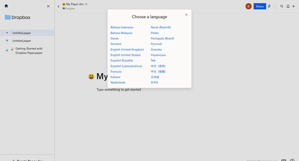Open notifications bell
Image resolution: width=299 pixels, height=161 pixels.
(x=288, y=6)
